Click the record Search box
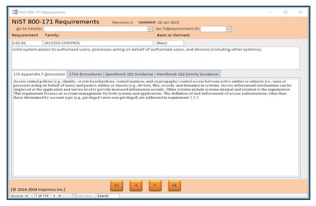This screenshot has height=206, width=316. tap(108, 196)
